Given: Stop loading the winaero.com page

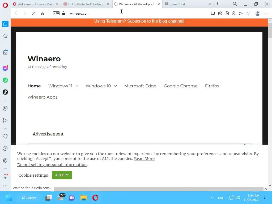Looking at the screenshot, I should pyautogui.click(x=34, y=13).
